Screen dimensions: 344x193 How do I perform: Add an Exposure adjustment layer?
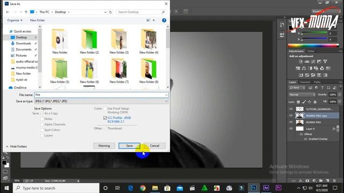pos(319,62)
